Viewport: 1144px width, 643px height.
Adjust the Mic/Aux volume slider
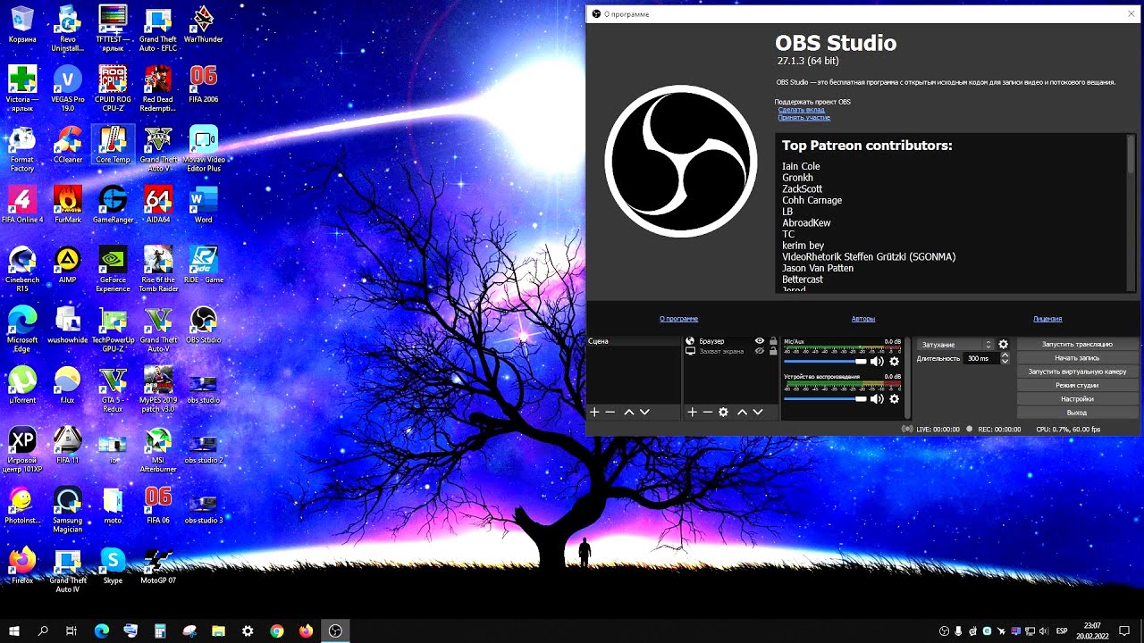[x=826, y=362]
